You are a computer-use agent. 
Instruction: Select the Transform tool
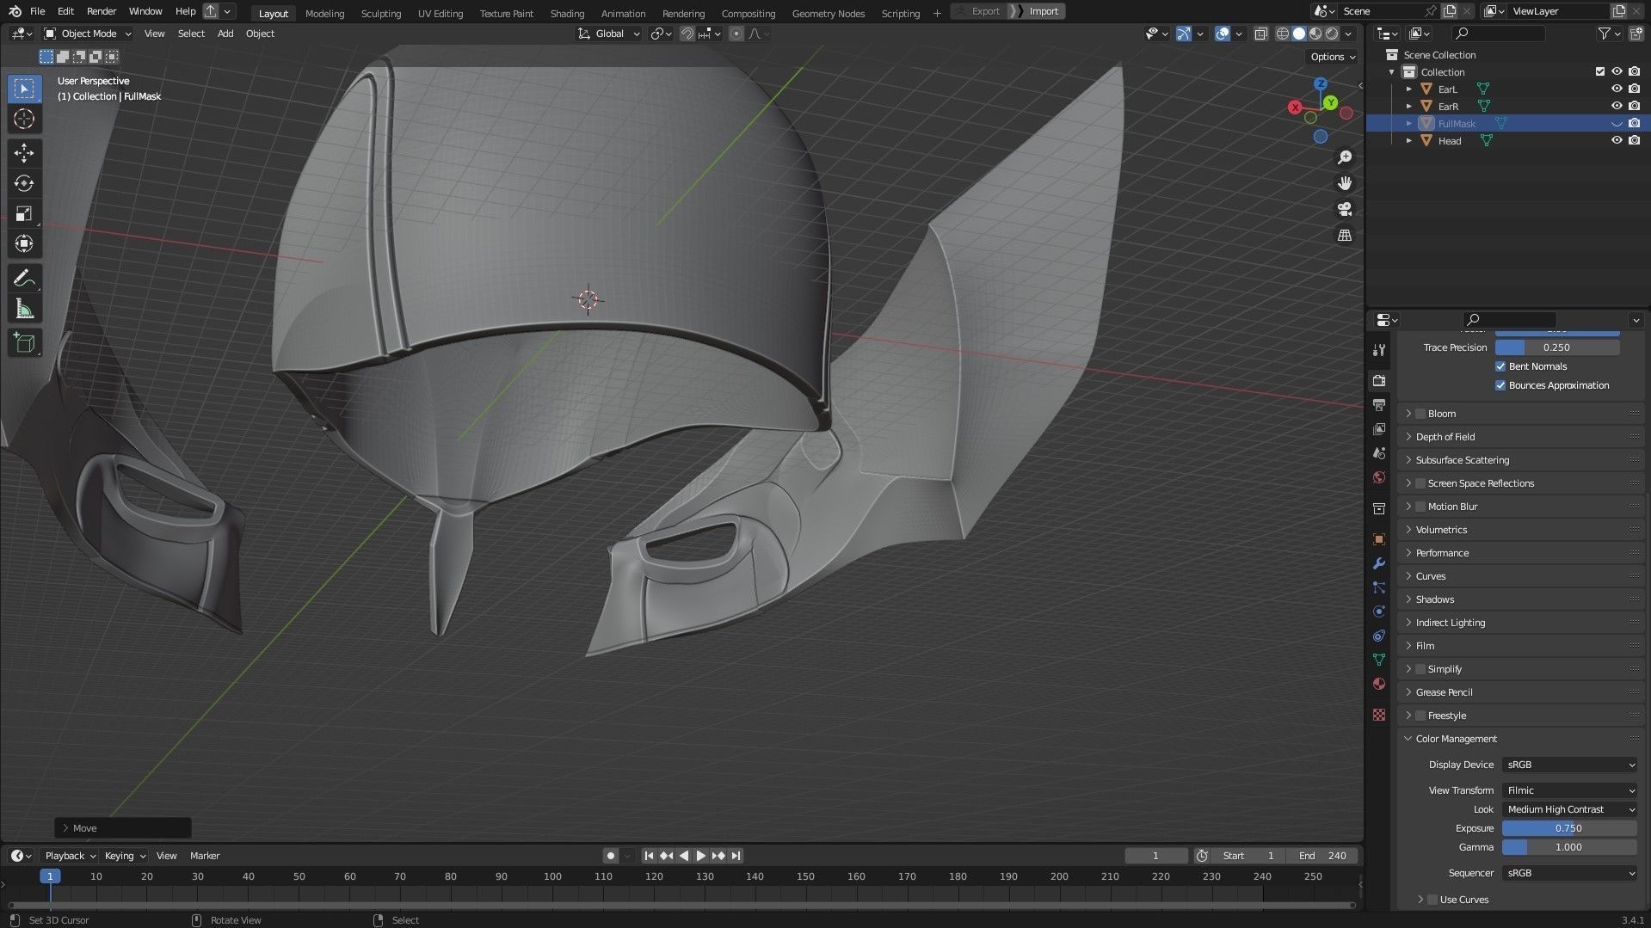click(24, 243)
